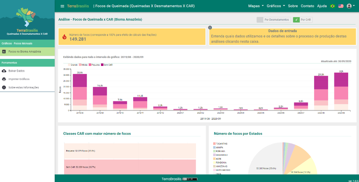Select the 2019/12 bar labeled 3,3k
The width and height of the screenshot is (359, 182).
tap(160, 109)
